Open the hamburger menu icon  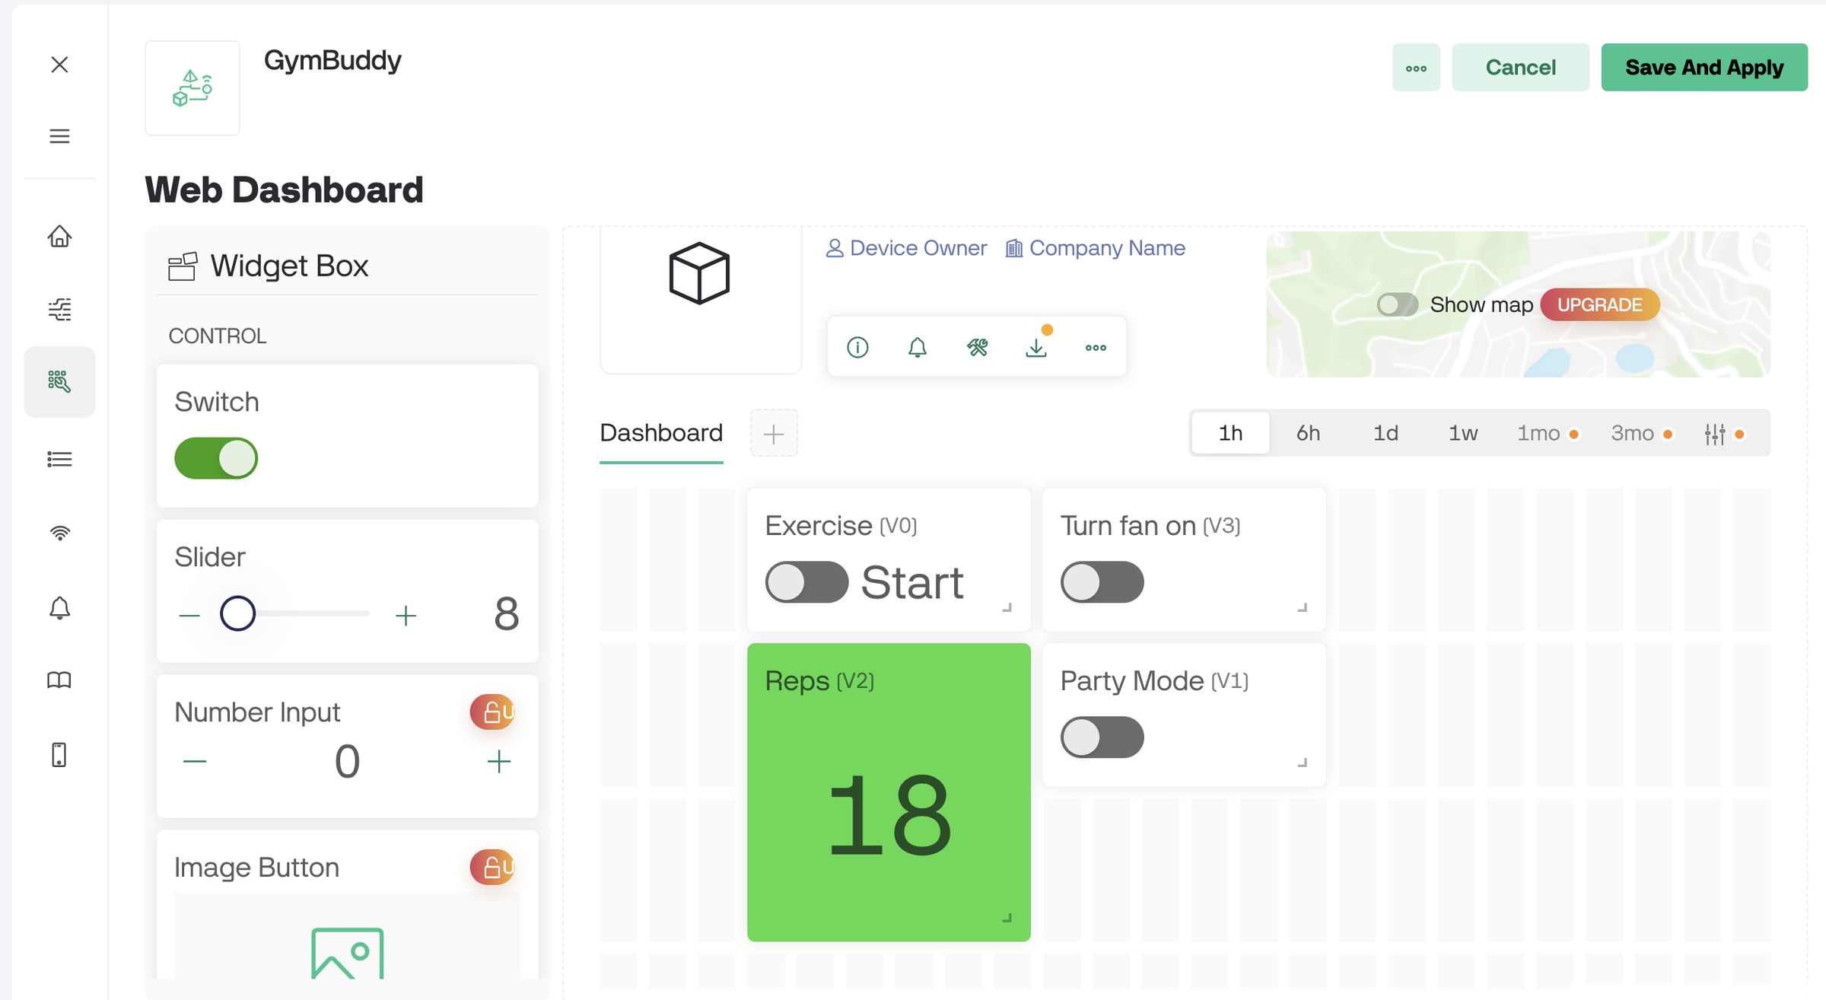pyautogui.click(x=59, y=136)
